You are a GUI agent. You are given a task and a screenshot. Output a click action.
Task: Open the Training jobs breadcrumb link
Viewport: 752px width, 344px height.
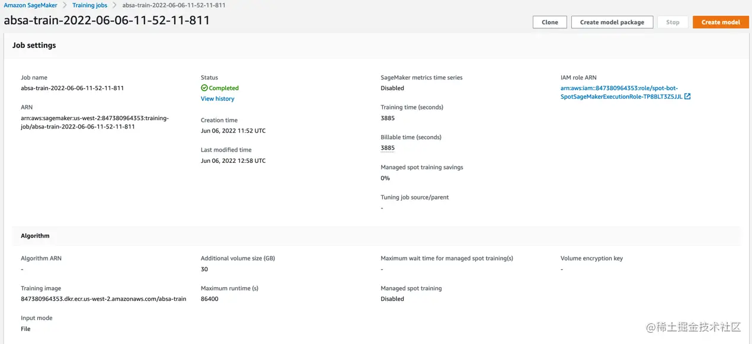click(x=89, y=5)
